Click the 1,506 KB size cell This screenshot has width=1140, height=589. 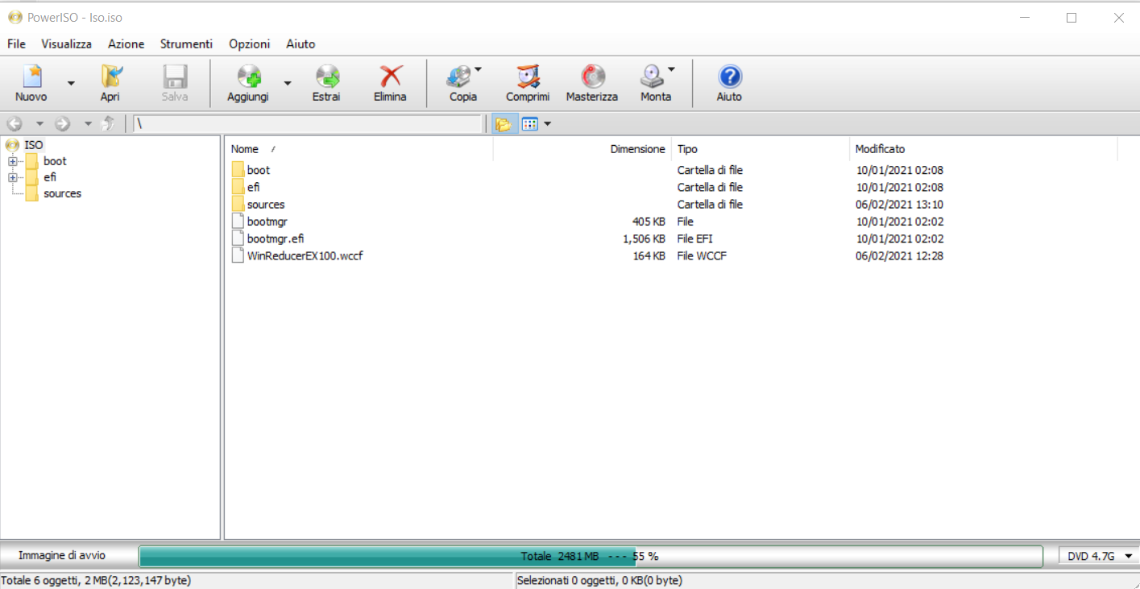tap(644, 239)
